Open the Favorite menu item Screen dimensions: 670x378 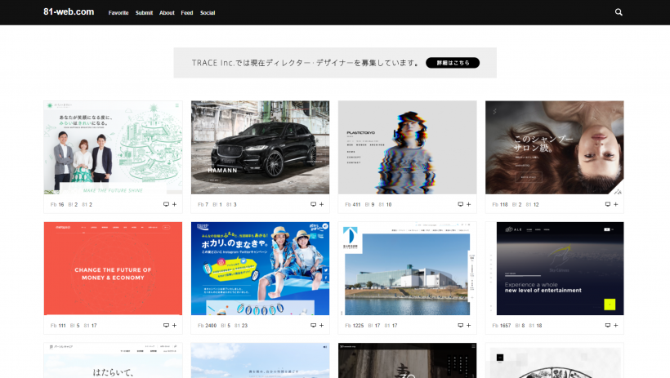point(118,13)
